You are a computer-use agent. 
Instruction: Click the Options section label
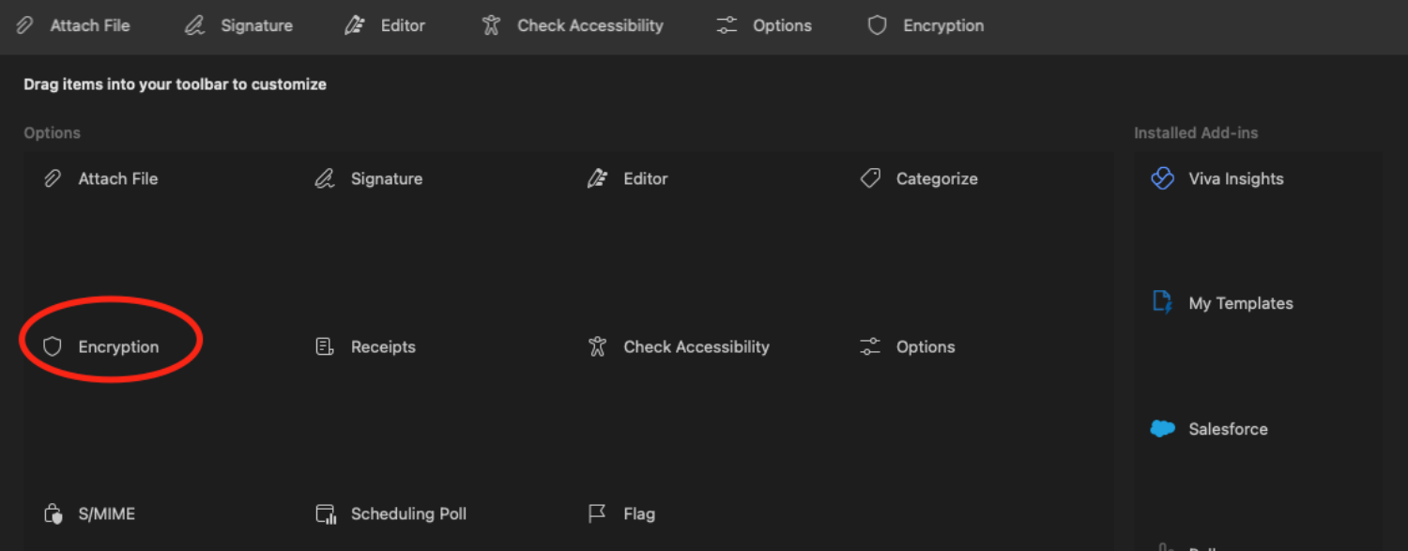(52, 132)
